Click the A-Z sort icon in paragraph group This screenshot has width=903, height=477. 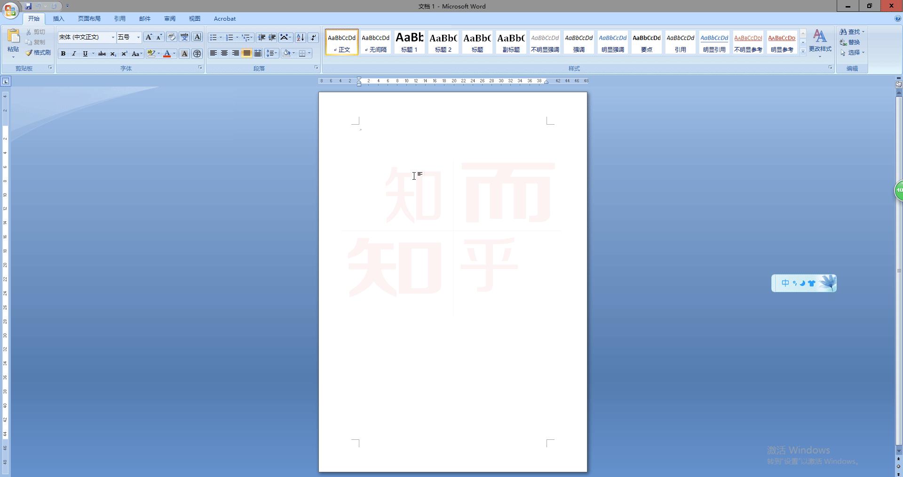click(x=300, y=37)
